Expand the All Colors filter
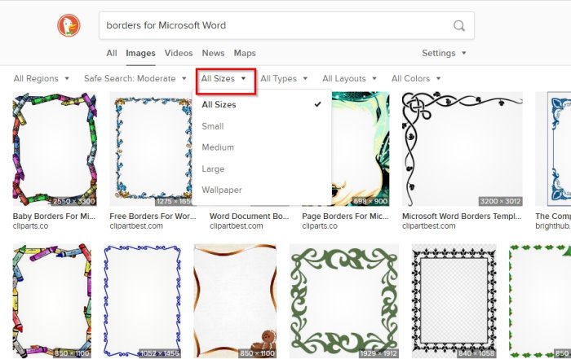This screenshot has height=359, width=571. pos(416,79)
